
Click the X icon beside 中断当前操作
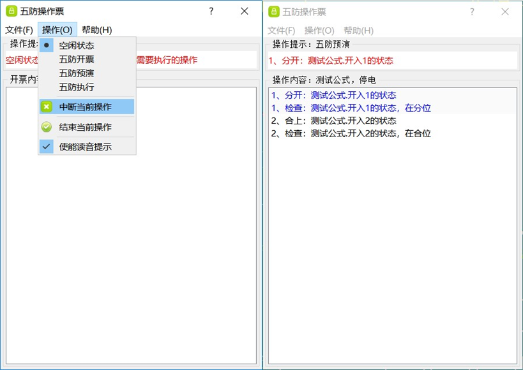pos(46,107)
